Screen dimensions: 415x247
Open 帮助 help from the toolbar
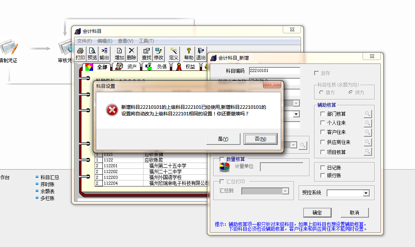tap(189, 54)
